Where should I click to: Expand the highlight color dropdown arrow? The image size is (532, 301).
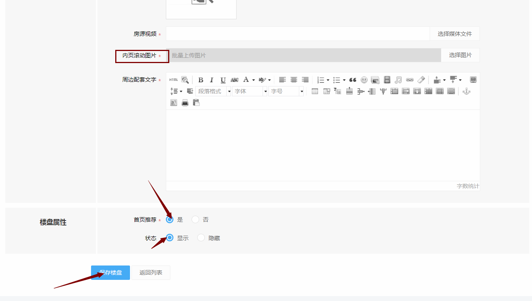pyautogui.click(x=269, y=80)
